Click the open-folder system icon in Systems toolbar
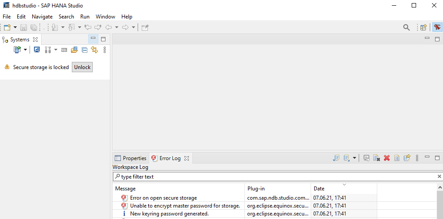This screenshot has height=219, width=443. 74,50
